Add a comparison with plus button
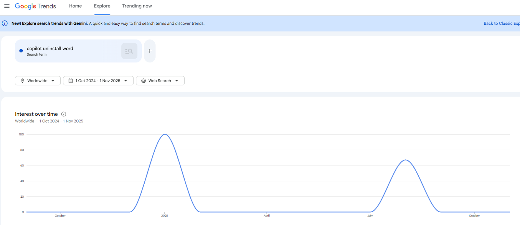Viewport: 520px width, 225px height. [x=150, y=51]
